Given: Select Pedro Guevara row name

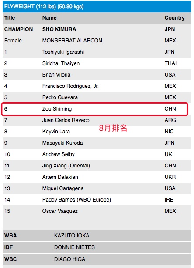Looking at the screenshot, I should click(x=60, y=97).
